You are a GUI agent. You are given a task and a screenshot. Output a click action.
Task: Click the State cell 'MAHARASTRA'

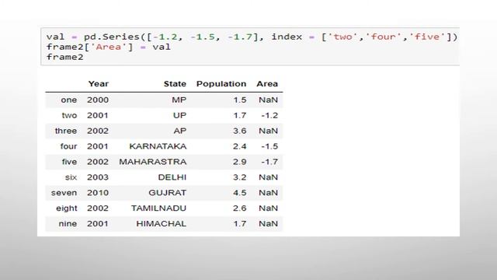tap(153, 162)
